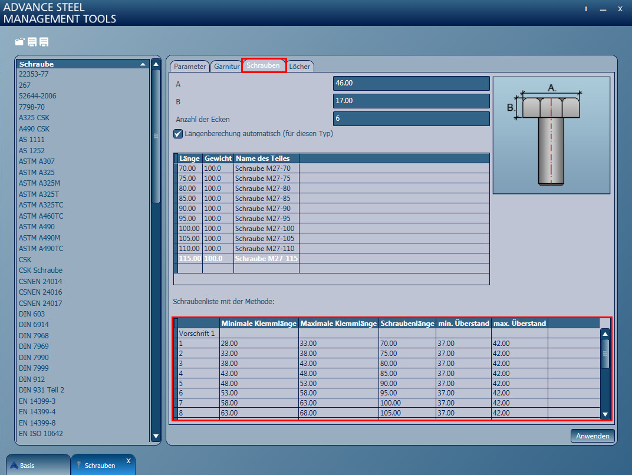Image resolution: width=632 pixels, height=475 pixels.
Task: Sort by Name des Teiles column header
Action: coord(266,159)
